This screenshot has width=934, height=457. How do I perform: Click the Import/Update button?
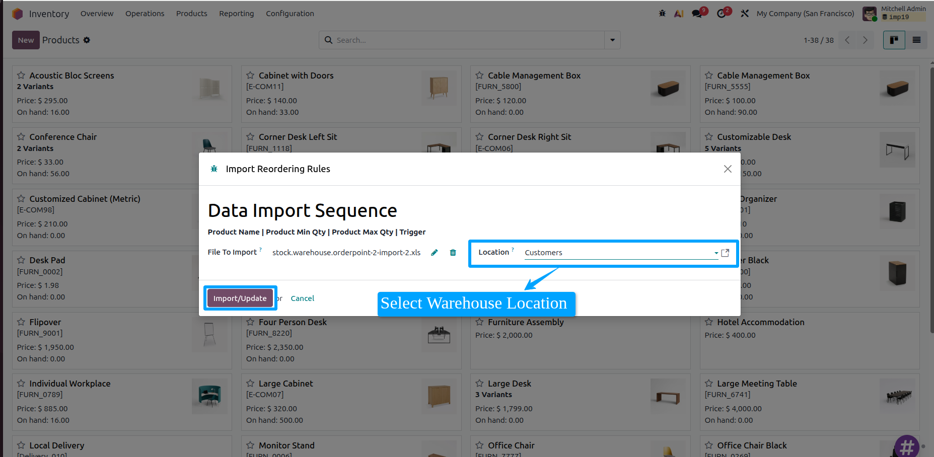coord(240,298)
